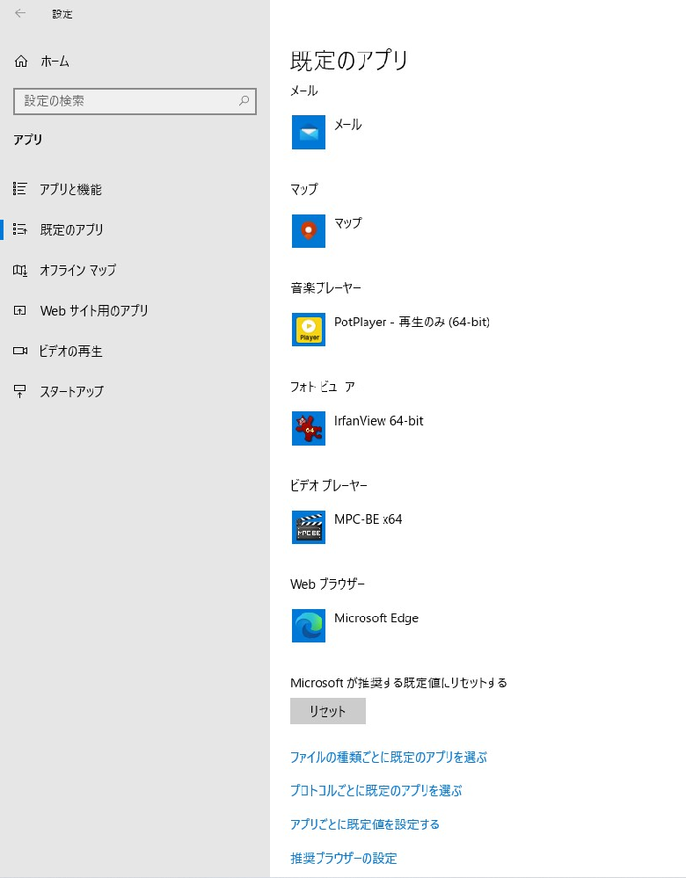Select 既定のアプリ in sidebar

coord(71,229)
